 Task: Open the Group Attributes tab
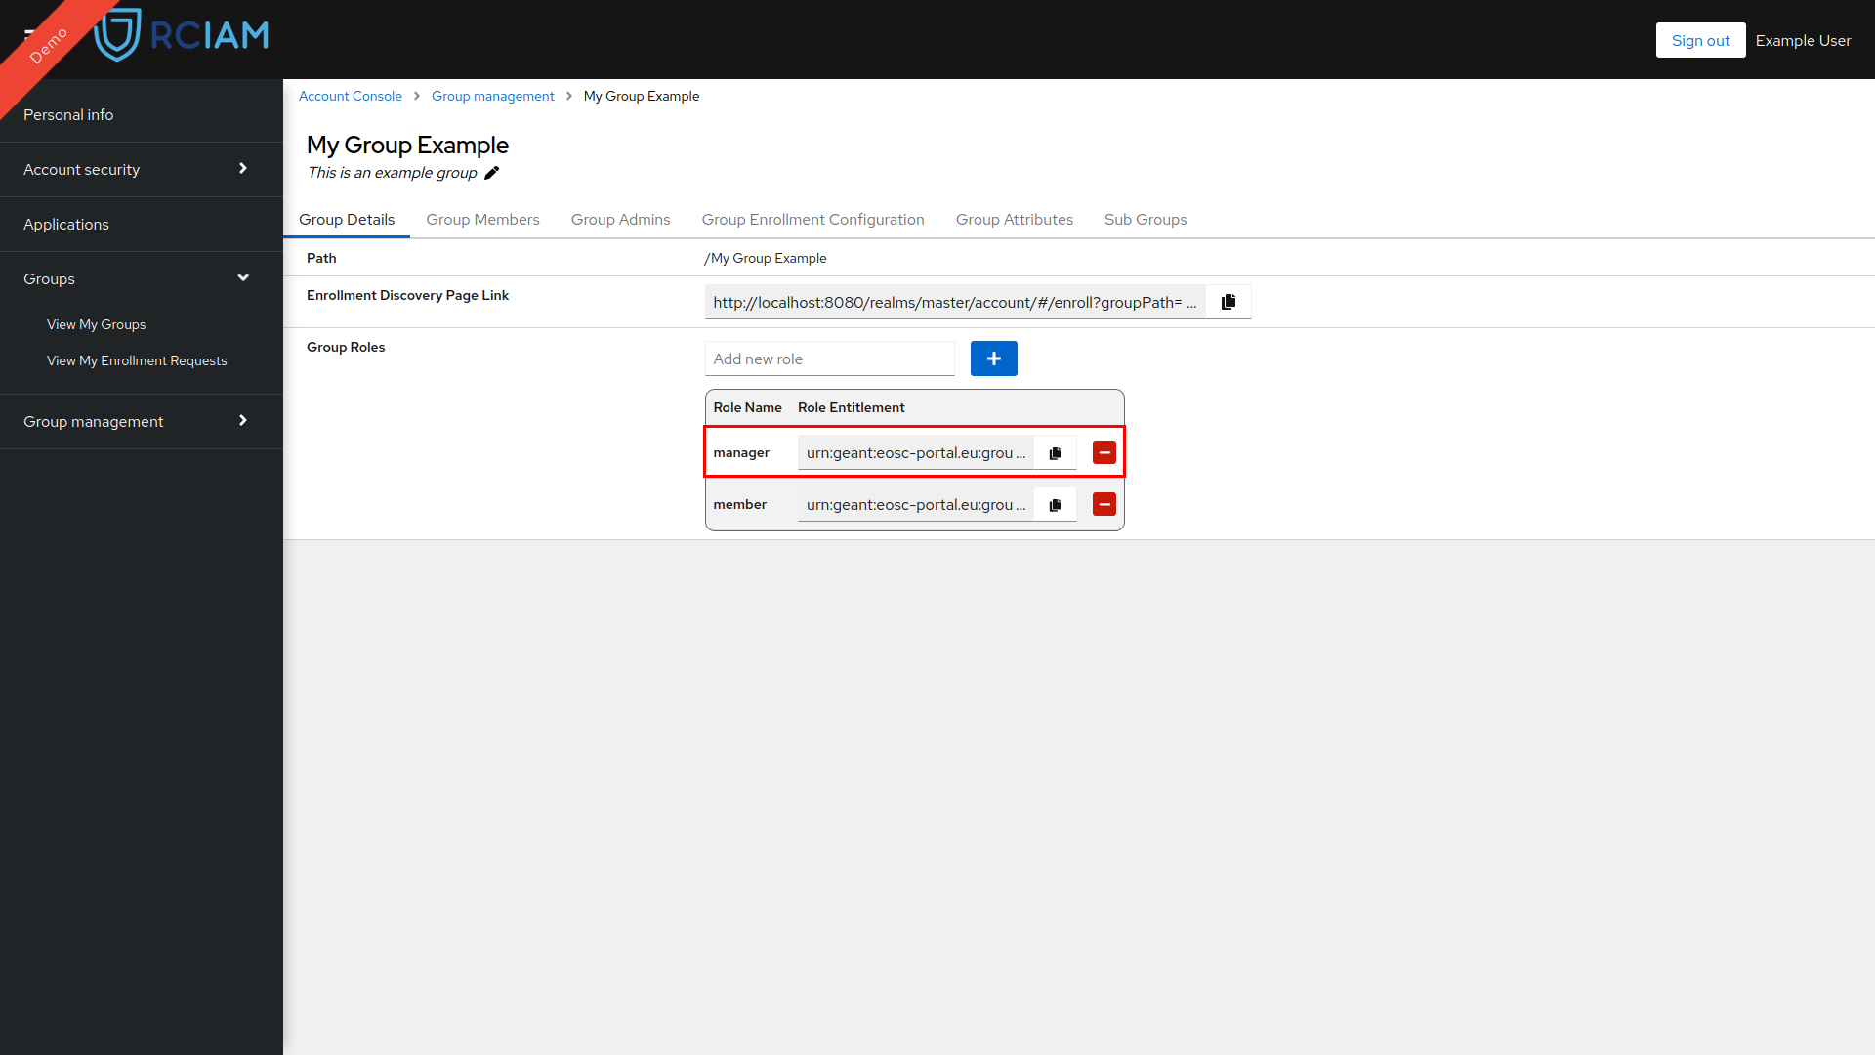coord(1014,219)
